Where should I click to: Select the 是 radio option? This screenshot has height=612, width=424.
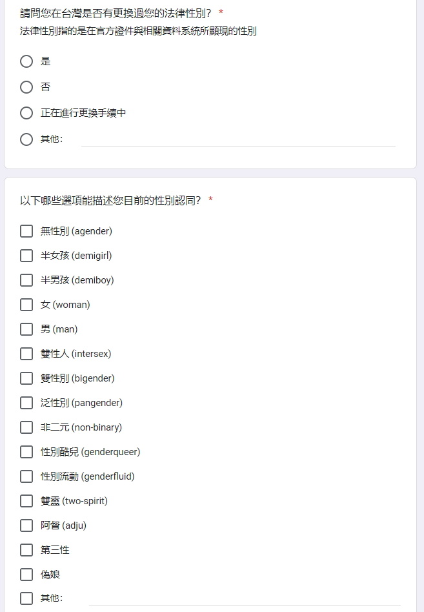(26, 61)
